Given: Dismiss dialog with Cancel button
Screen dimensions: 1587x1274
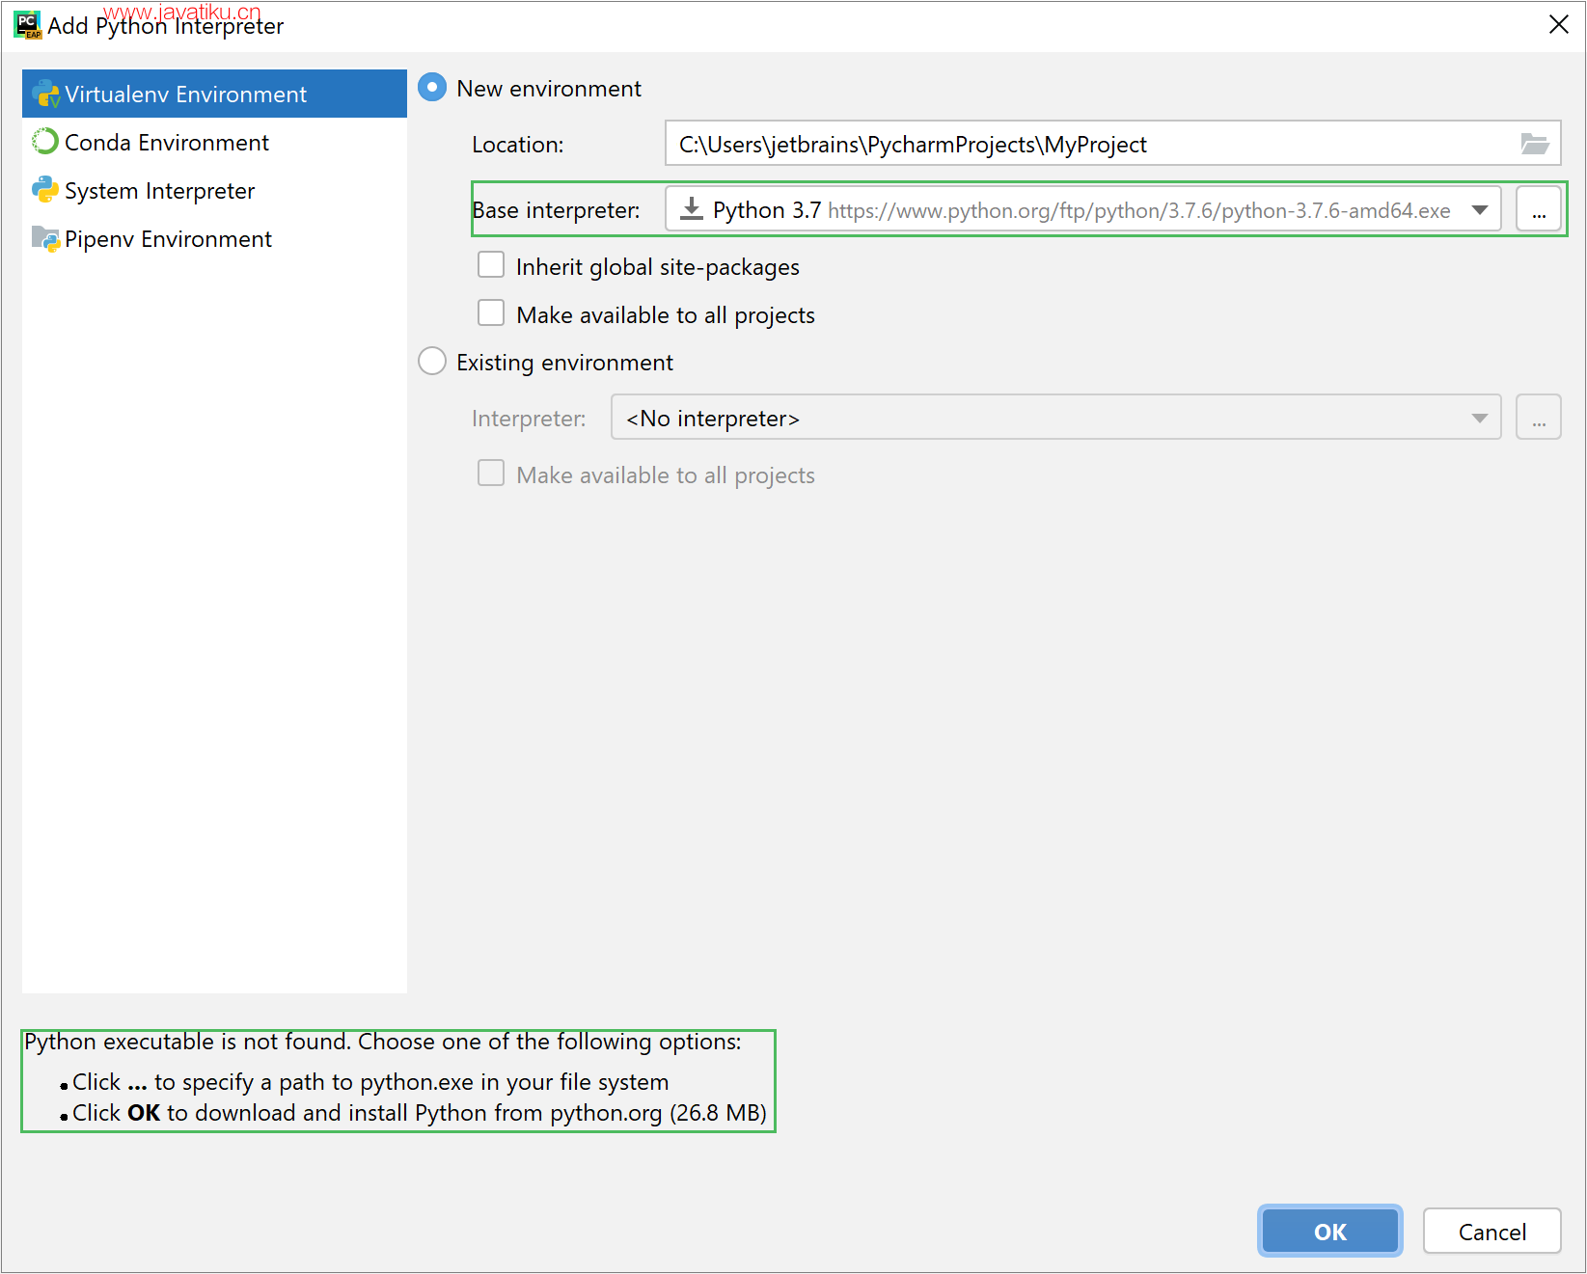Looking at the screenshot, I should point(1492,1232).
